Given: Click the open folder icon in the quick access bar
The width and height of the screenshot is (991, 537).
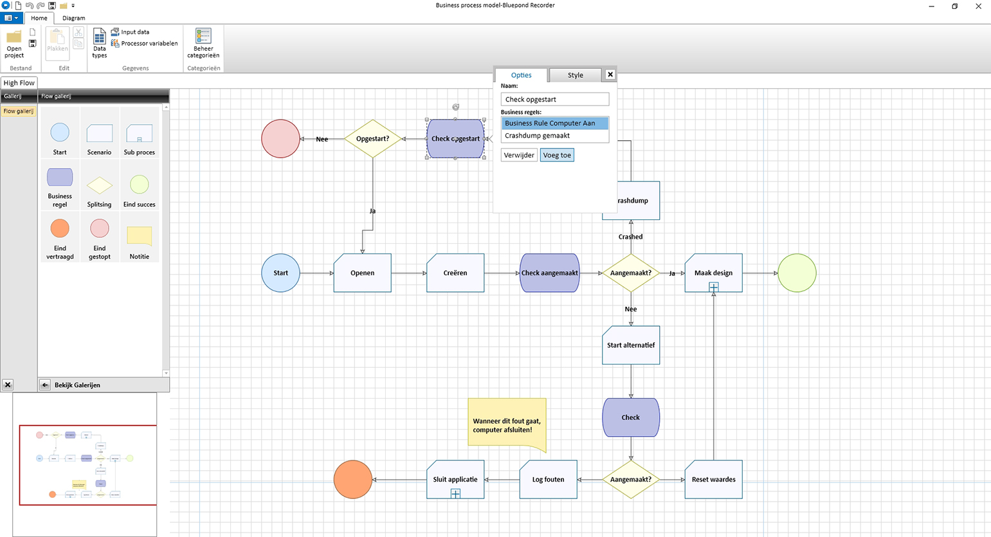Looking at the screenshot, I should [x=64, y=6].
